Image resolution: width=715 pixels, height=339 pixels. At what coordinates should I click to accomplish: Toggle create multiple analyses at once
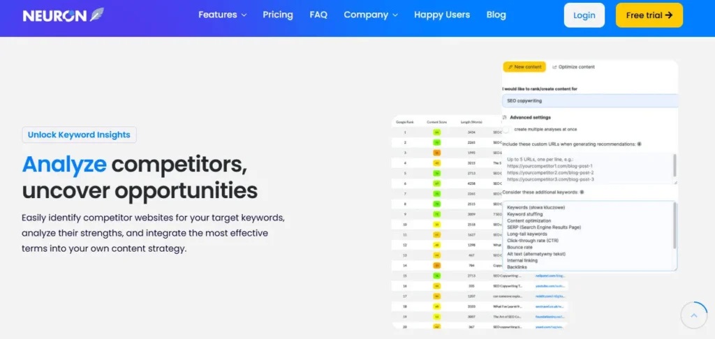click(x=506, y=130)
